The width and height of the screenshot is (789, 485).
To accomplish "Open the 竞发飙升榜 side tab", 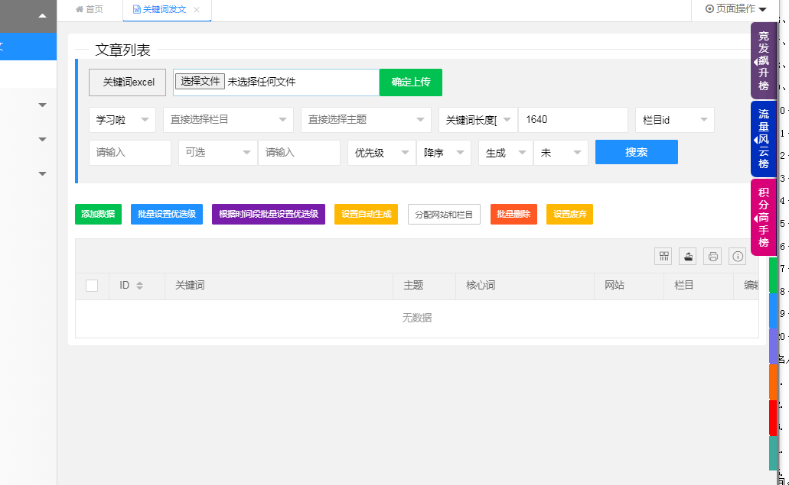I will click(x=764, y=61).
